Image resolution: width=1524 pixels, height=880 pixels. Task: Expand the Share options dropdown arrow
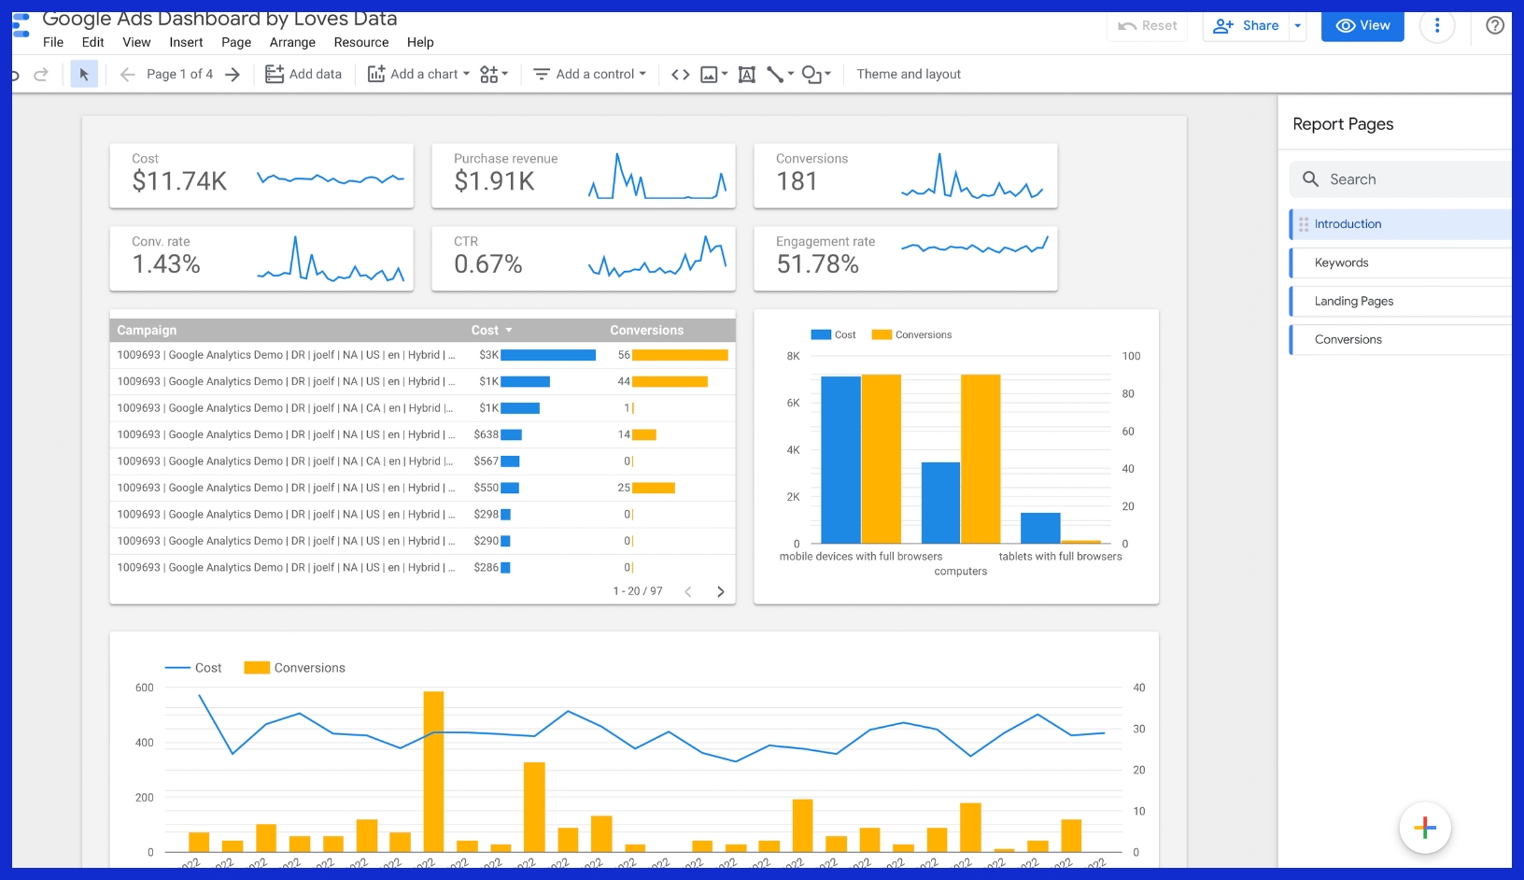tap(1297, 25)
